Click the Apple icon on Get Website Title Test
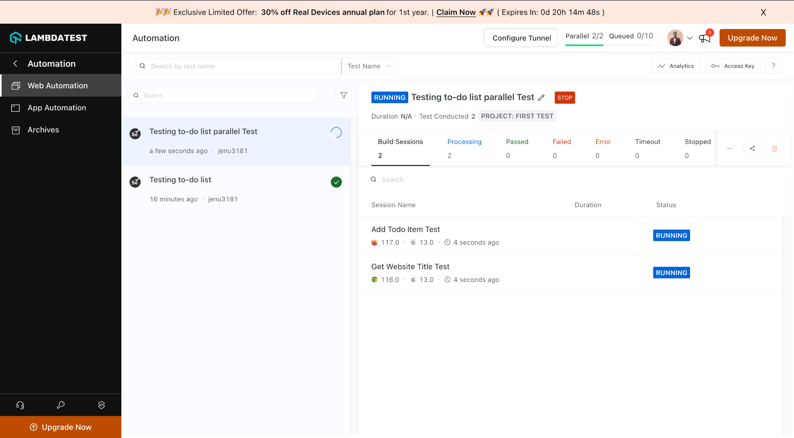794x438 pixels. click(x=413, y=279)
